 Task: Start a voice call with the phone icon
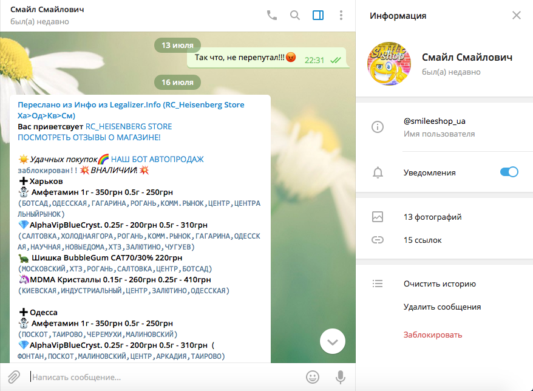tap(272, 15)
